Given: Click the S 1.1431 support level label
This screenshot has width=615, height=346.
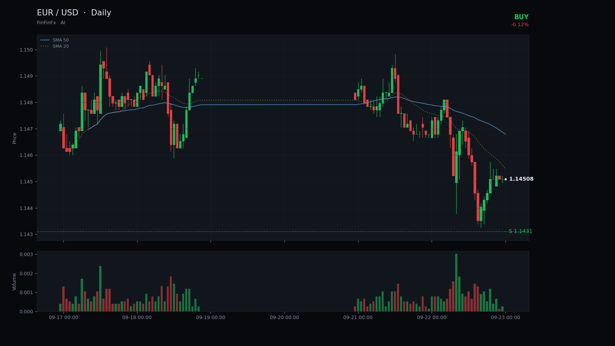Looking at the screenshot, I should tap(520, 231).
